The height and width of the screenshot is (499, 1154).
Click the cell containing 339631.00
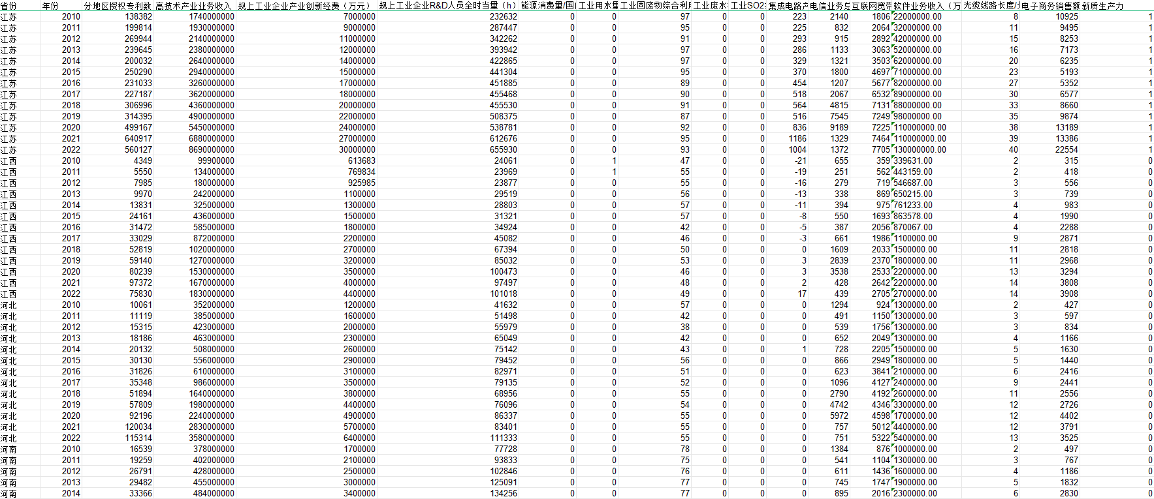point(913,161)
